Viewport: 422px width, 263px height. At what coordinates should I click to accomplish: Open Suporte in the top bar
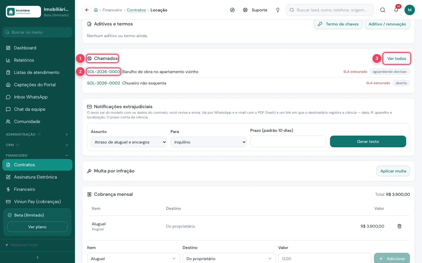255,10
